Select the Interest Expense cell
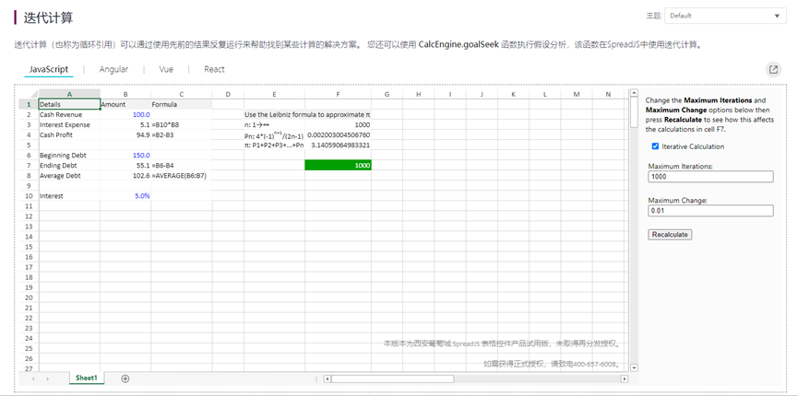 pos(70,124)
